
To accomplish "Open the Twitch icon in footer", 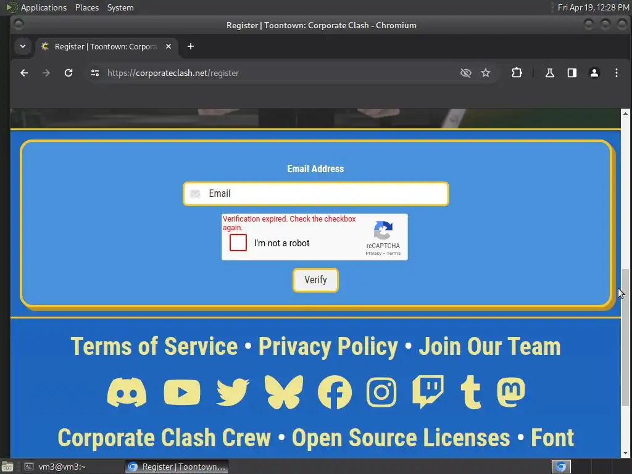I will 428,392.
